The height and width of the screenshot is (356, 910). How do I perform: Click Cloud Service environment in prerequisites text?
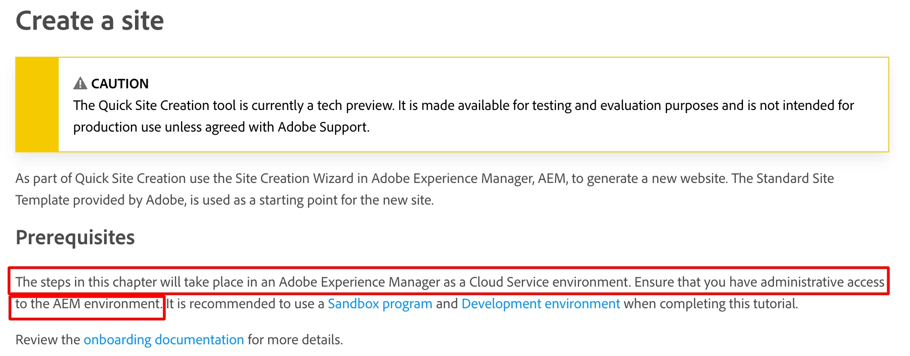pyautogui.click(x=548, y=282)
